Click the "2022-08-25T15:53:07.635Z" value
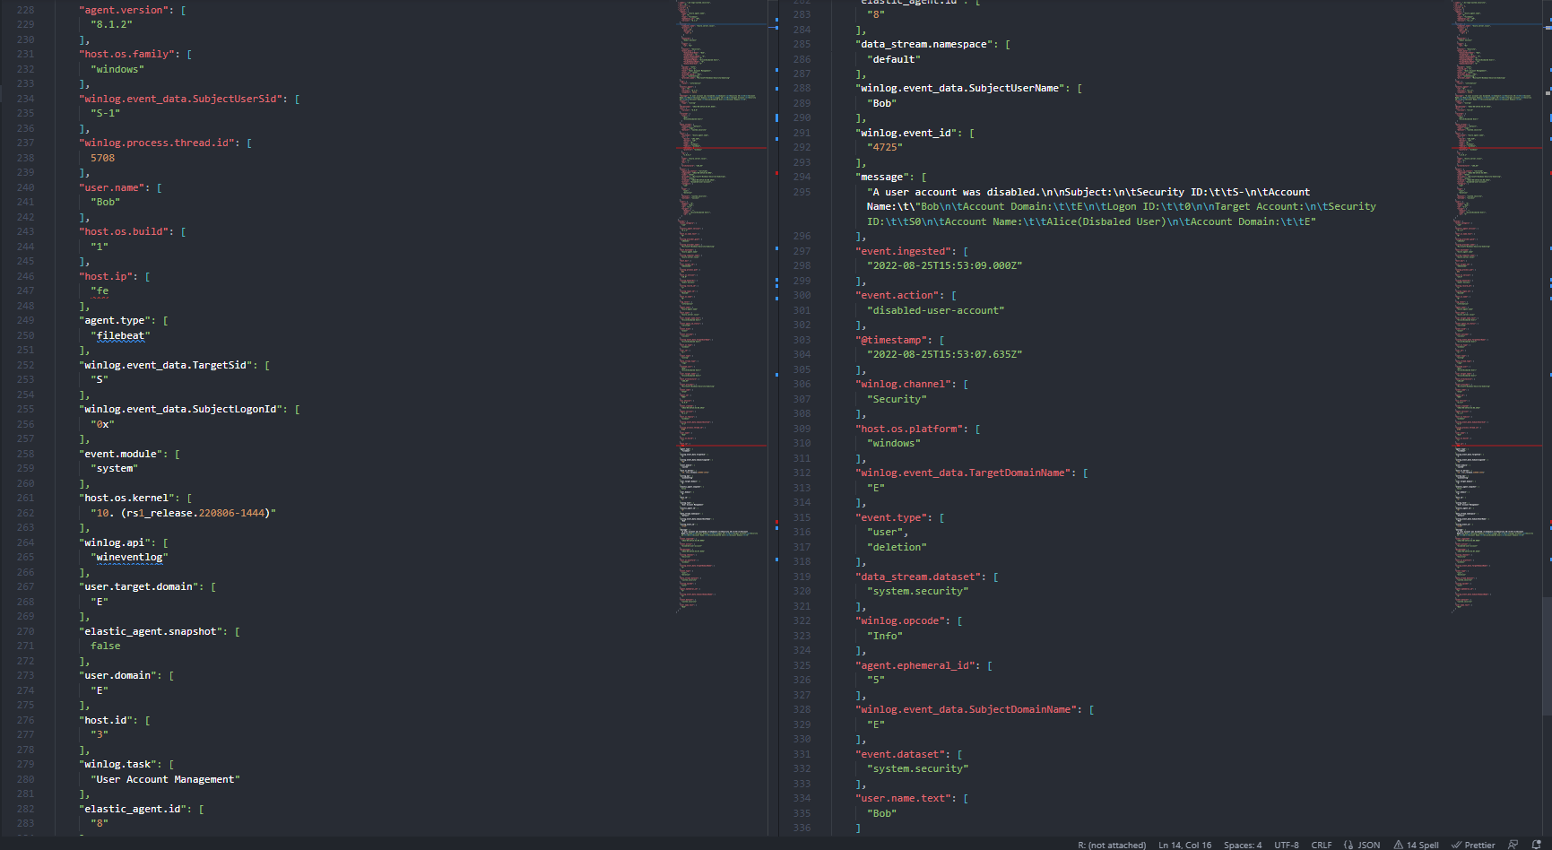Image resolution: width=1552 pixels, height=850 pixels. coord(945,355)
